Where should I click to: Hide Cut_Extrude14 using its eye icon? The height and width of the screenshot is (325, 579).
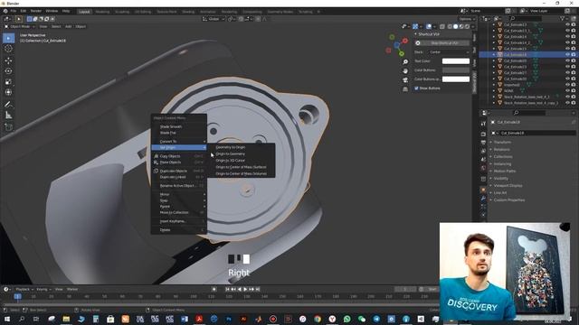(x=567, y=36)
